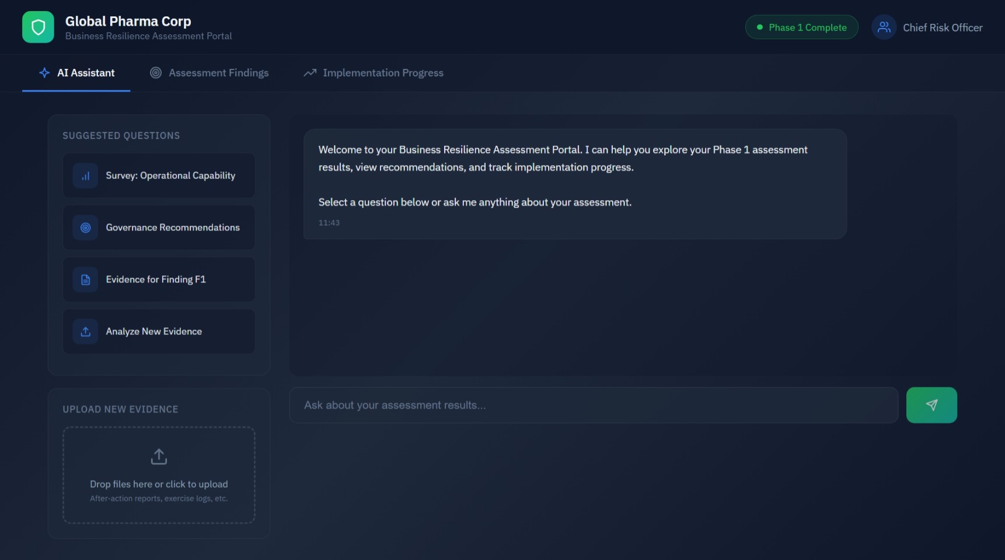The width and height of the screenshot is (1005, 560).
Task: Click the Analyze New Evidence option
Action: click(158, 331)
